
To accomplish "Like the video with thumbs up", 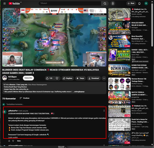I will [49, 78].
